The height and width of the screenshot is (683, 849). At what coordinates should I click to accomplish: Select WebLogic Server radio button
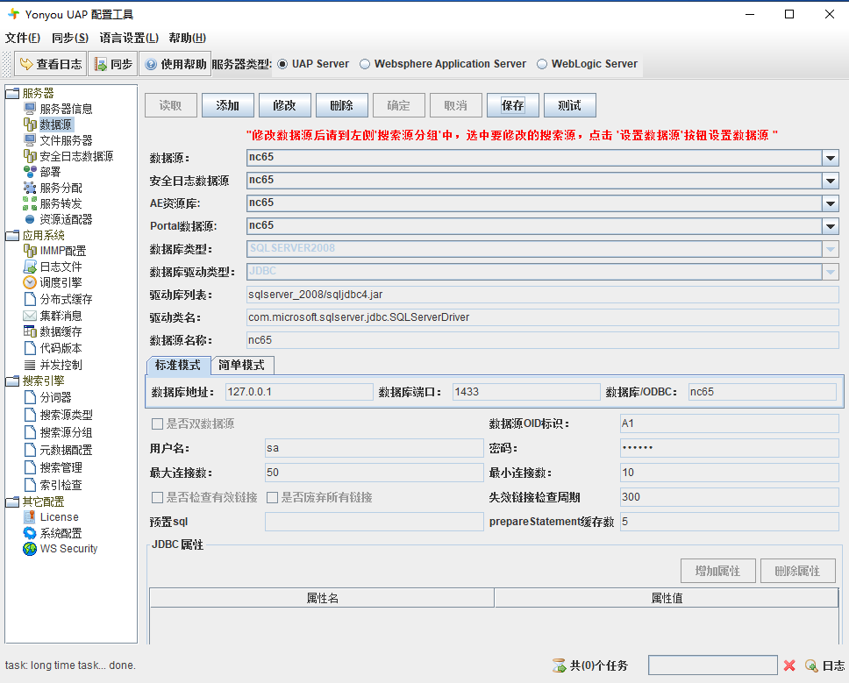click(542, 64)
